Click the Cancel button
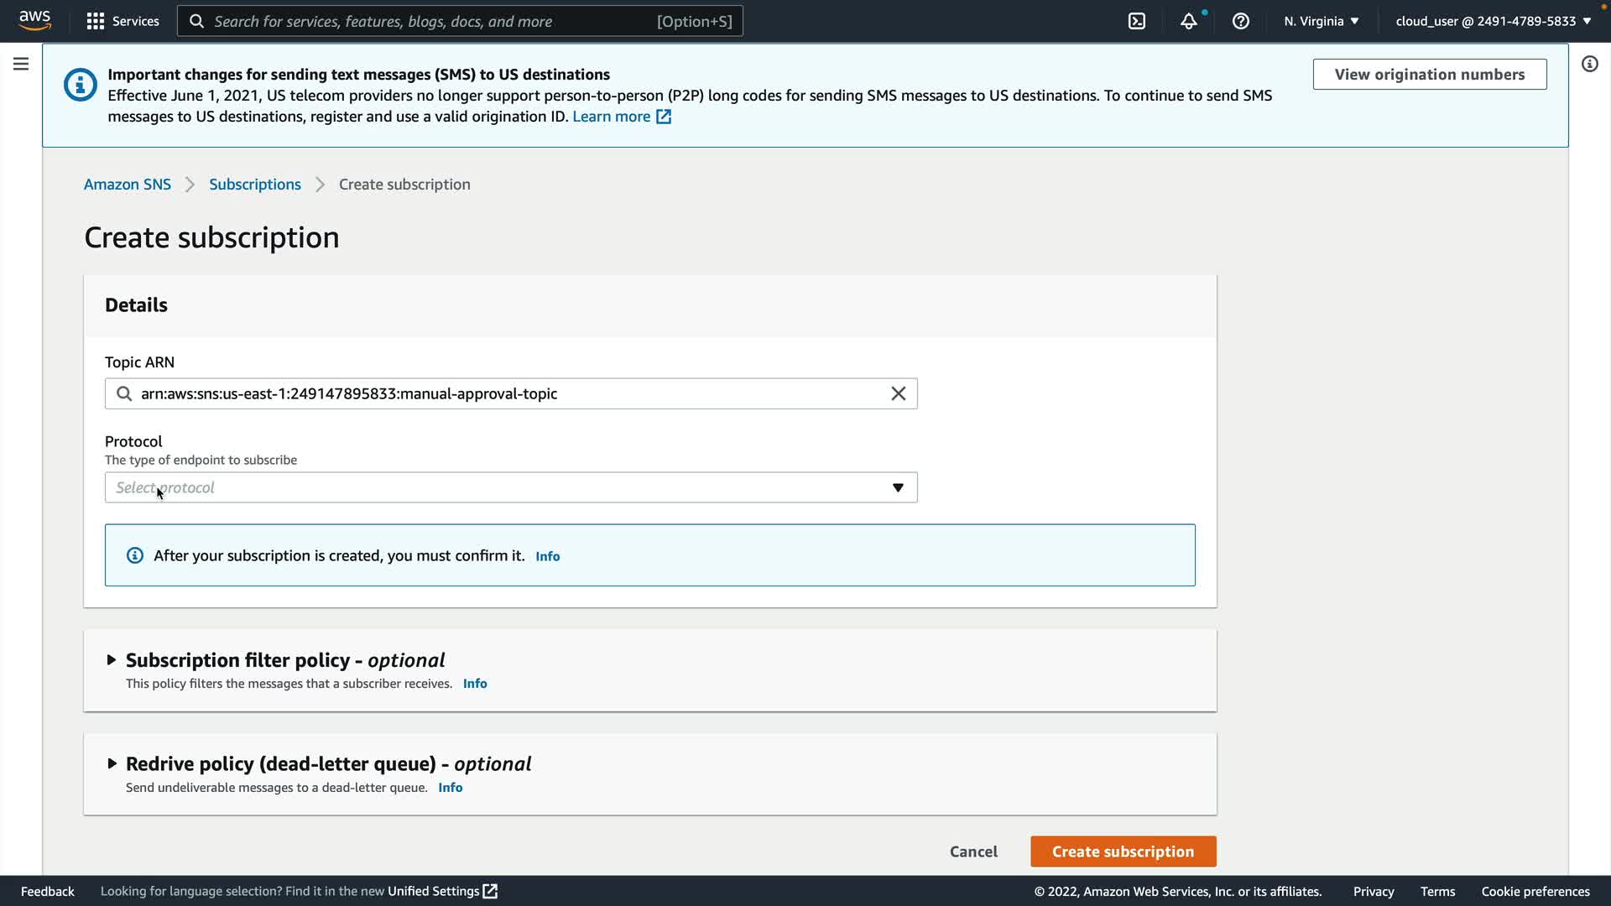 [973, 851]
